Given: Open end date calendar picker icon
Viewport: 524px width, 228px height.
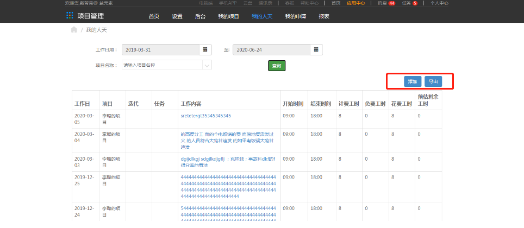Looking at the screenshot, I should point(316,49).
